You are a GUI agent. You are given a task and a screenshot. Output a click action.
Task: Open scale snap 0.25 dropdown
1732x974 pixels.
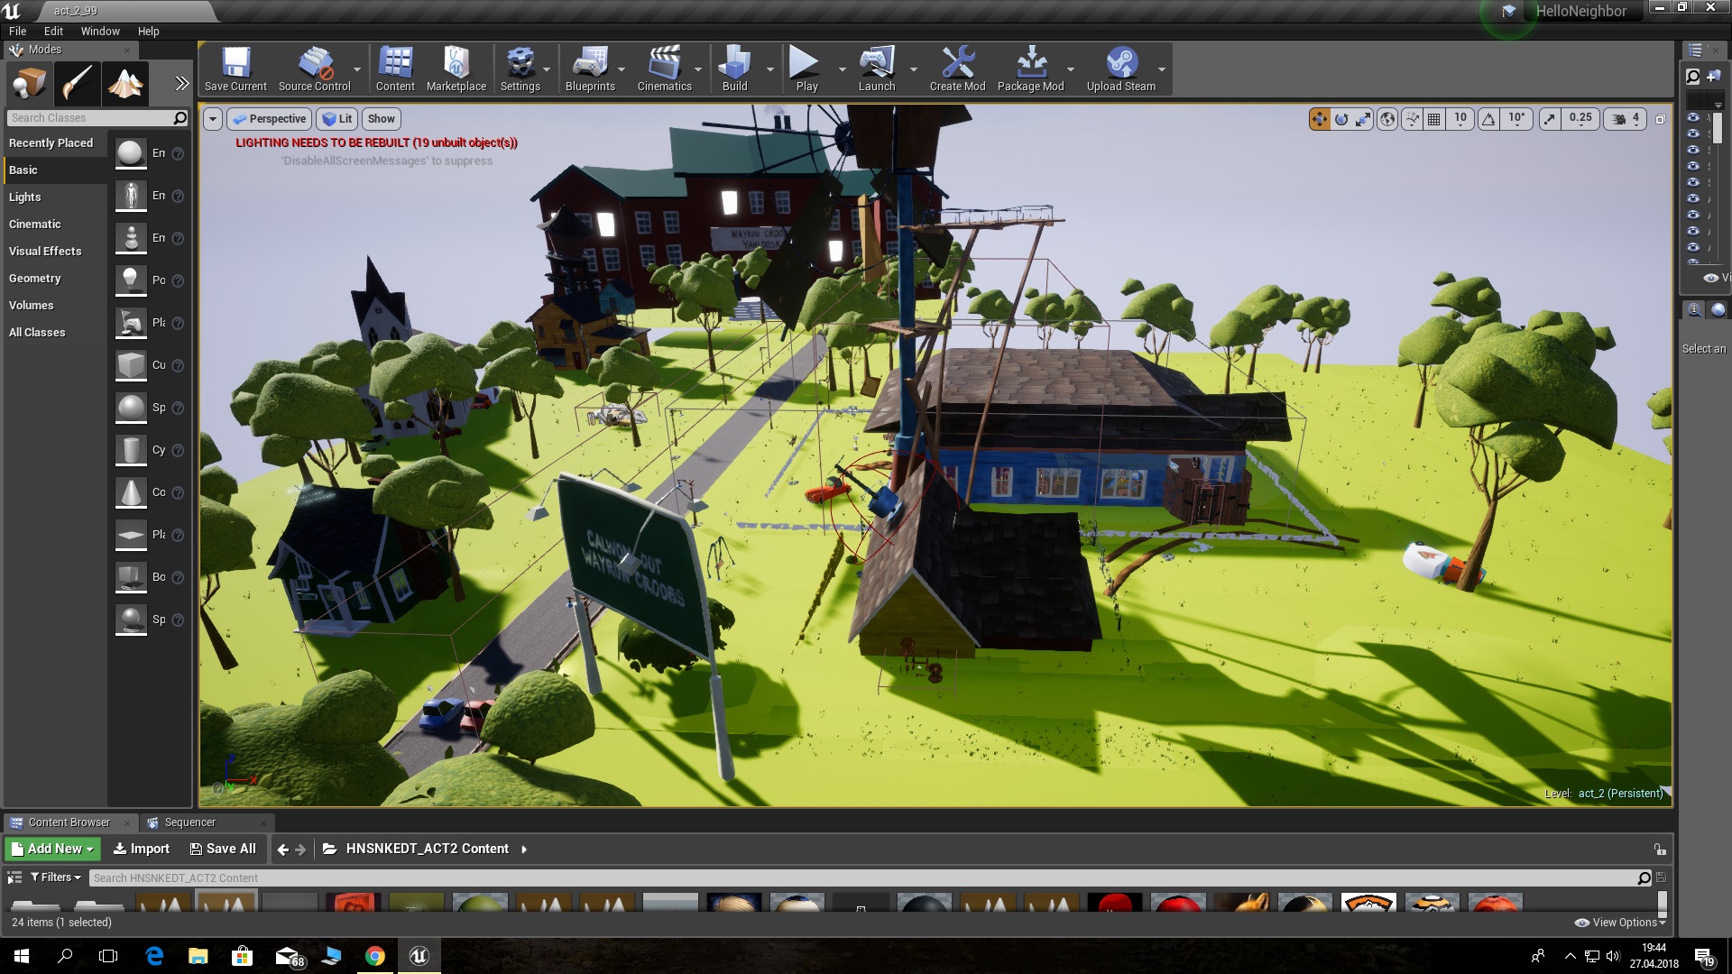click(x=1580, y=119)
